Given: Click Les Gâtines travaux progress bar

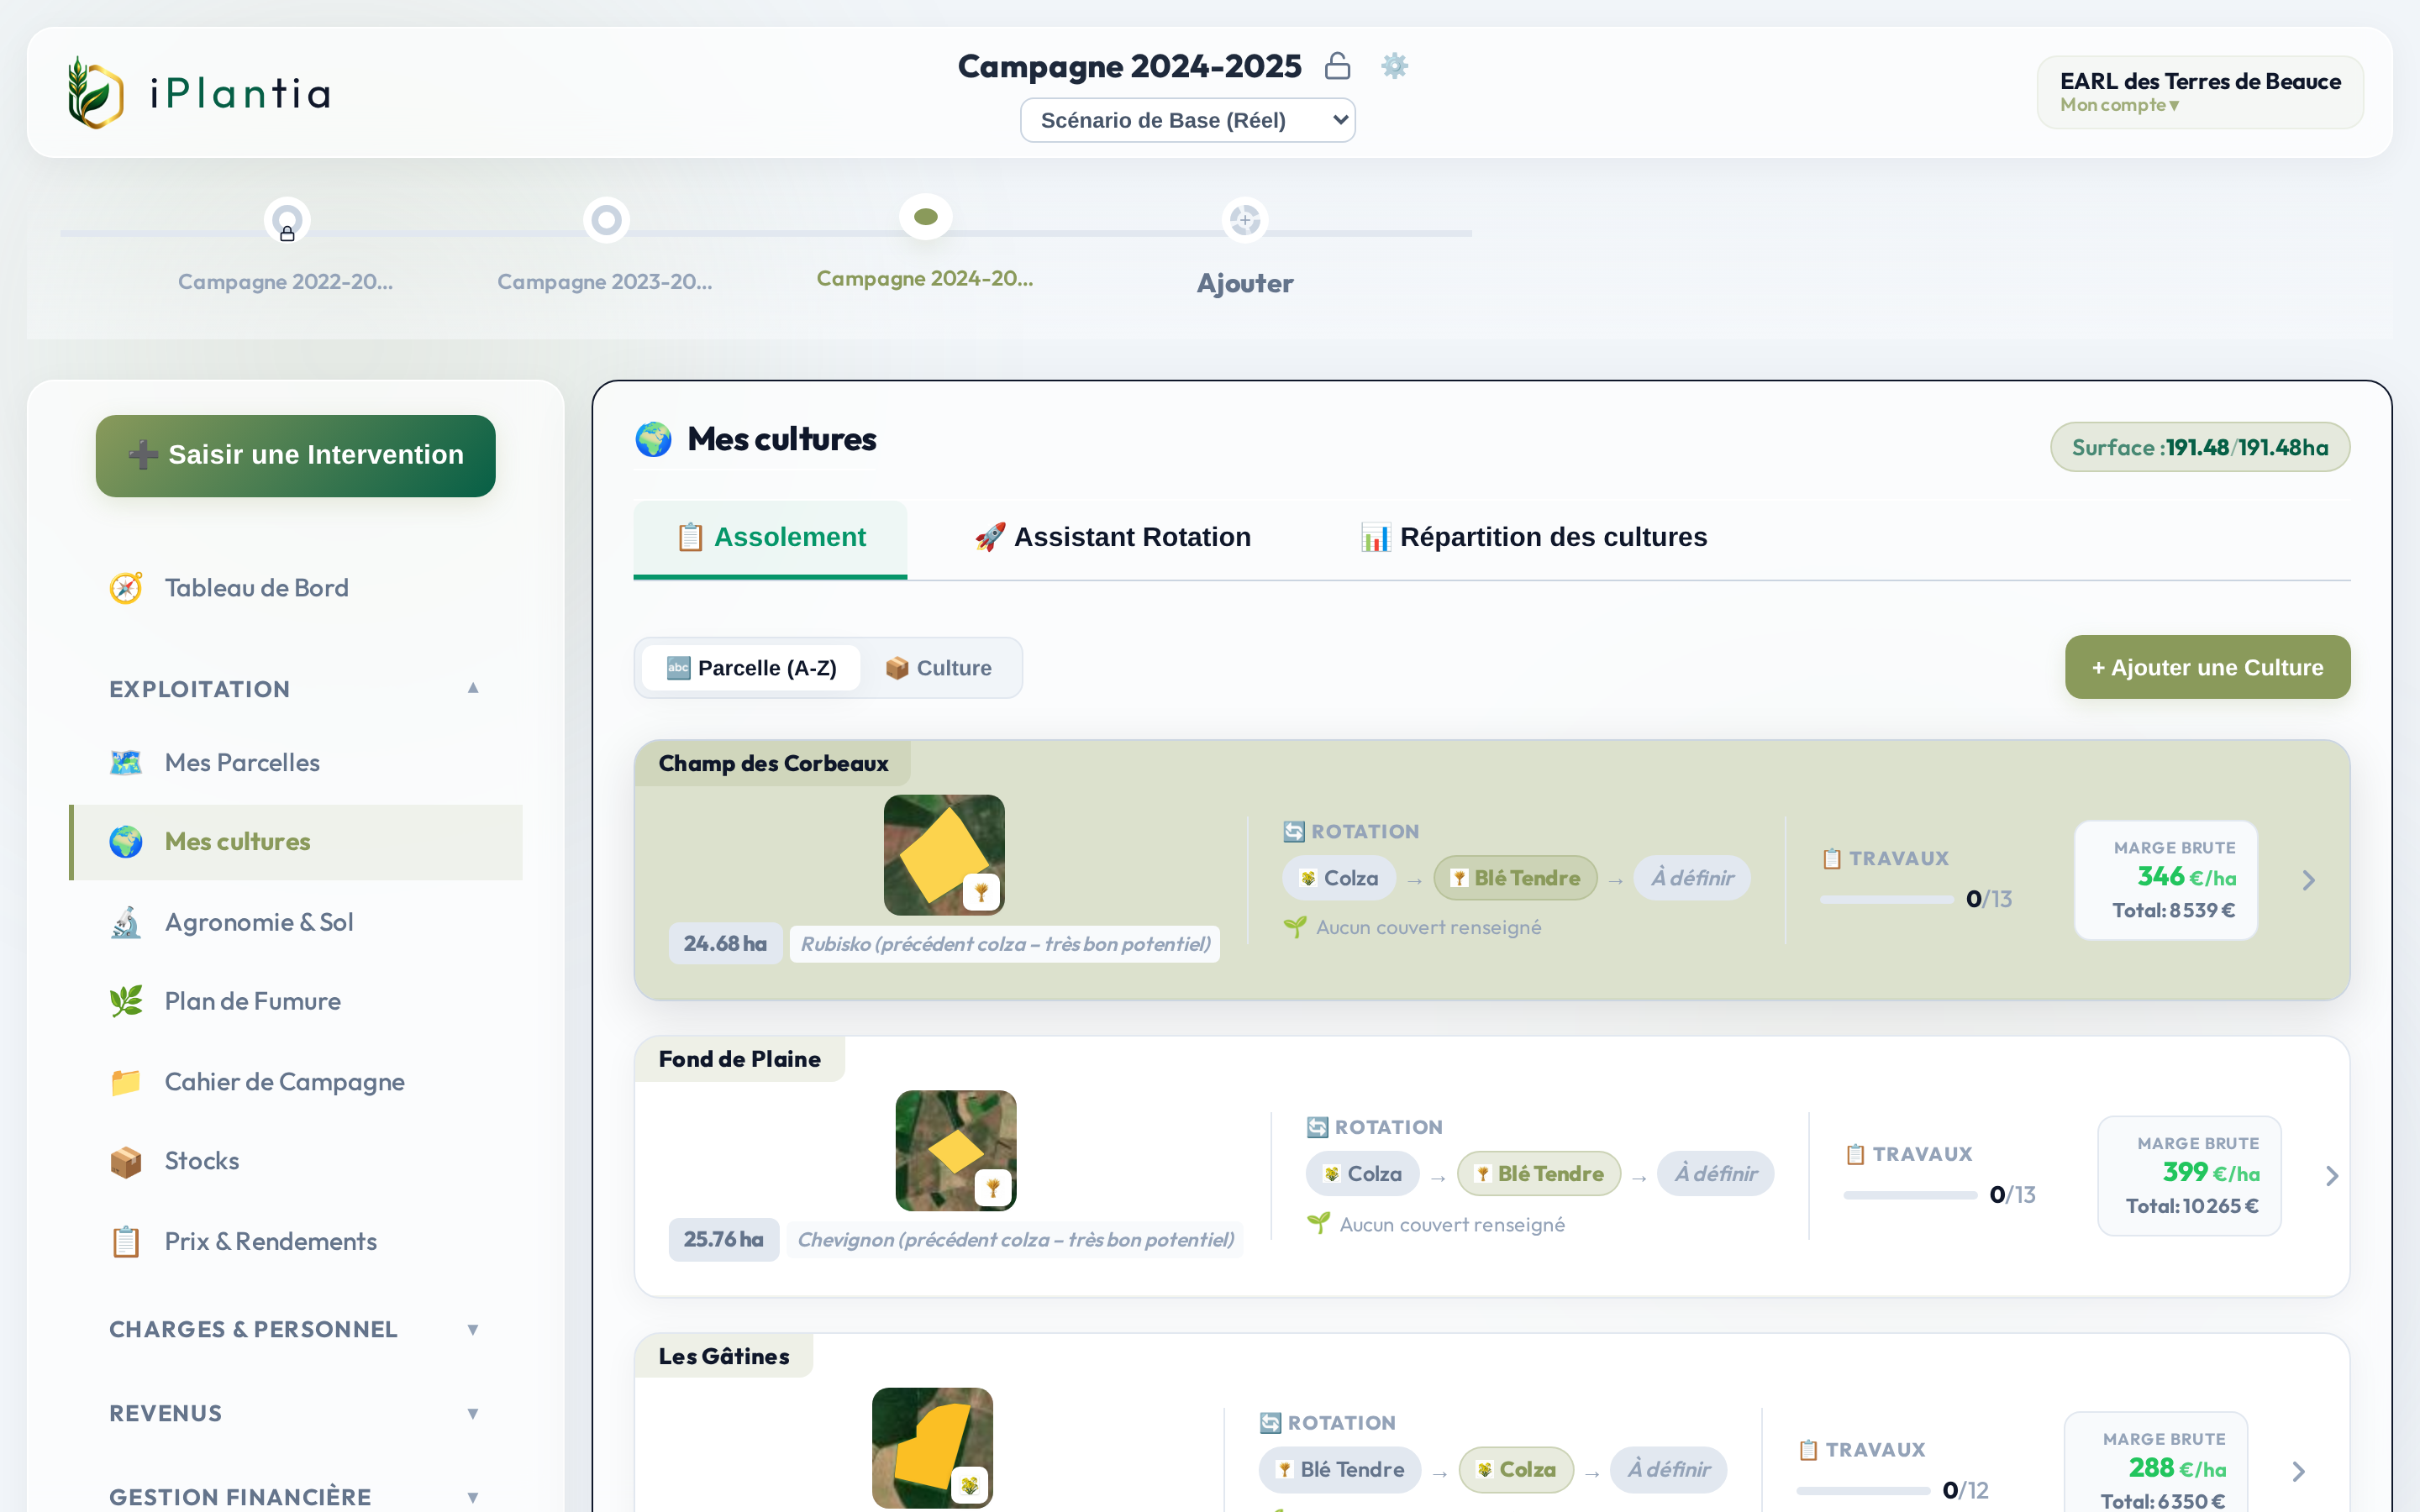Looking at the screenshot, I should (1863, 1491).
